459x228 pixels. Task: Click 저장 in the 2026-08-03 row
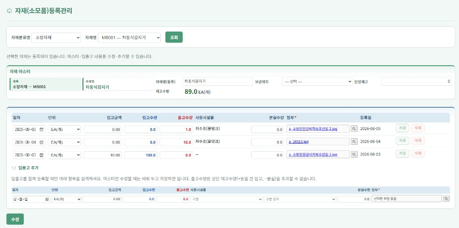[x=403, y=153]
